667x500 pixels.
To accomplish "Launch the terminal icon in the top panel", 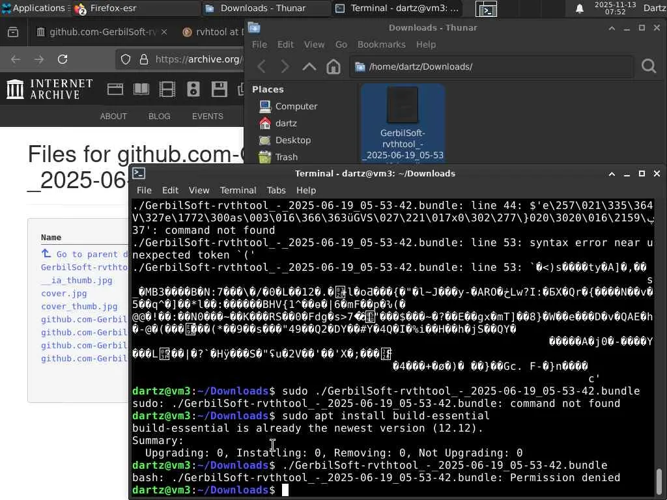I will coord(486,8).
